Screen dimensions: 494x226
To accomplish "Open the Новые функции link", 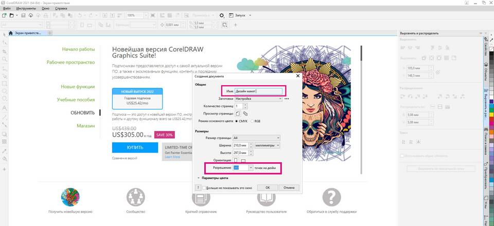I will [78, 87].
